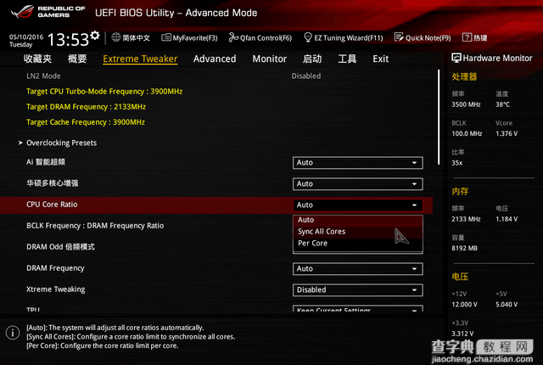Select the CPU Core Ratio row label

(52, 205)
